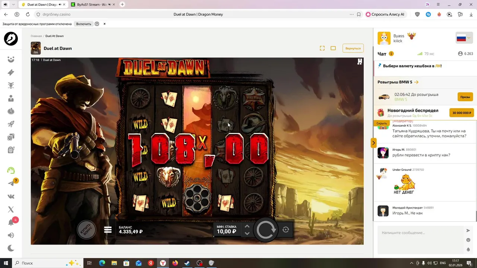Bookmark this page icon
477x268 pixels.
tap(358, 15)
